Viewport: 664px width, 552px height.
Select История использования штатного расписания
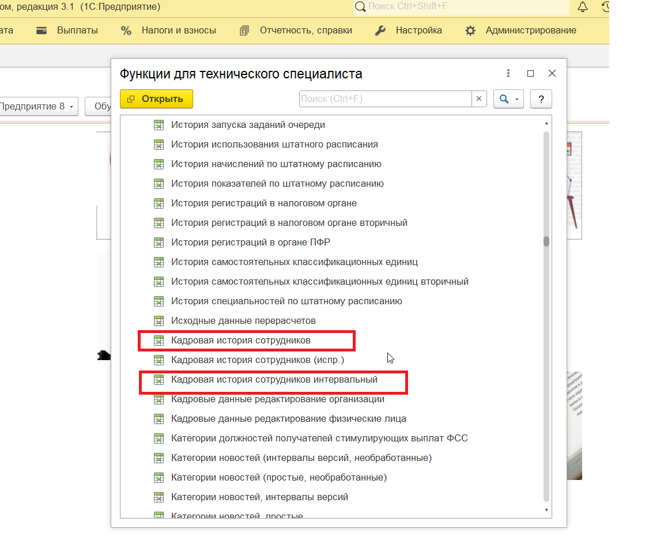pyautogui.click(x=274, y=145)
